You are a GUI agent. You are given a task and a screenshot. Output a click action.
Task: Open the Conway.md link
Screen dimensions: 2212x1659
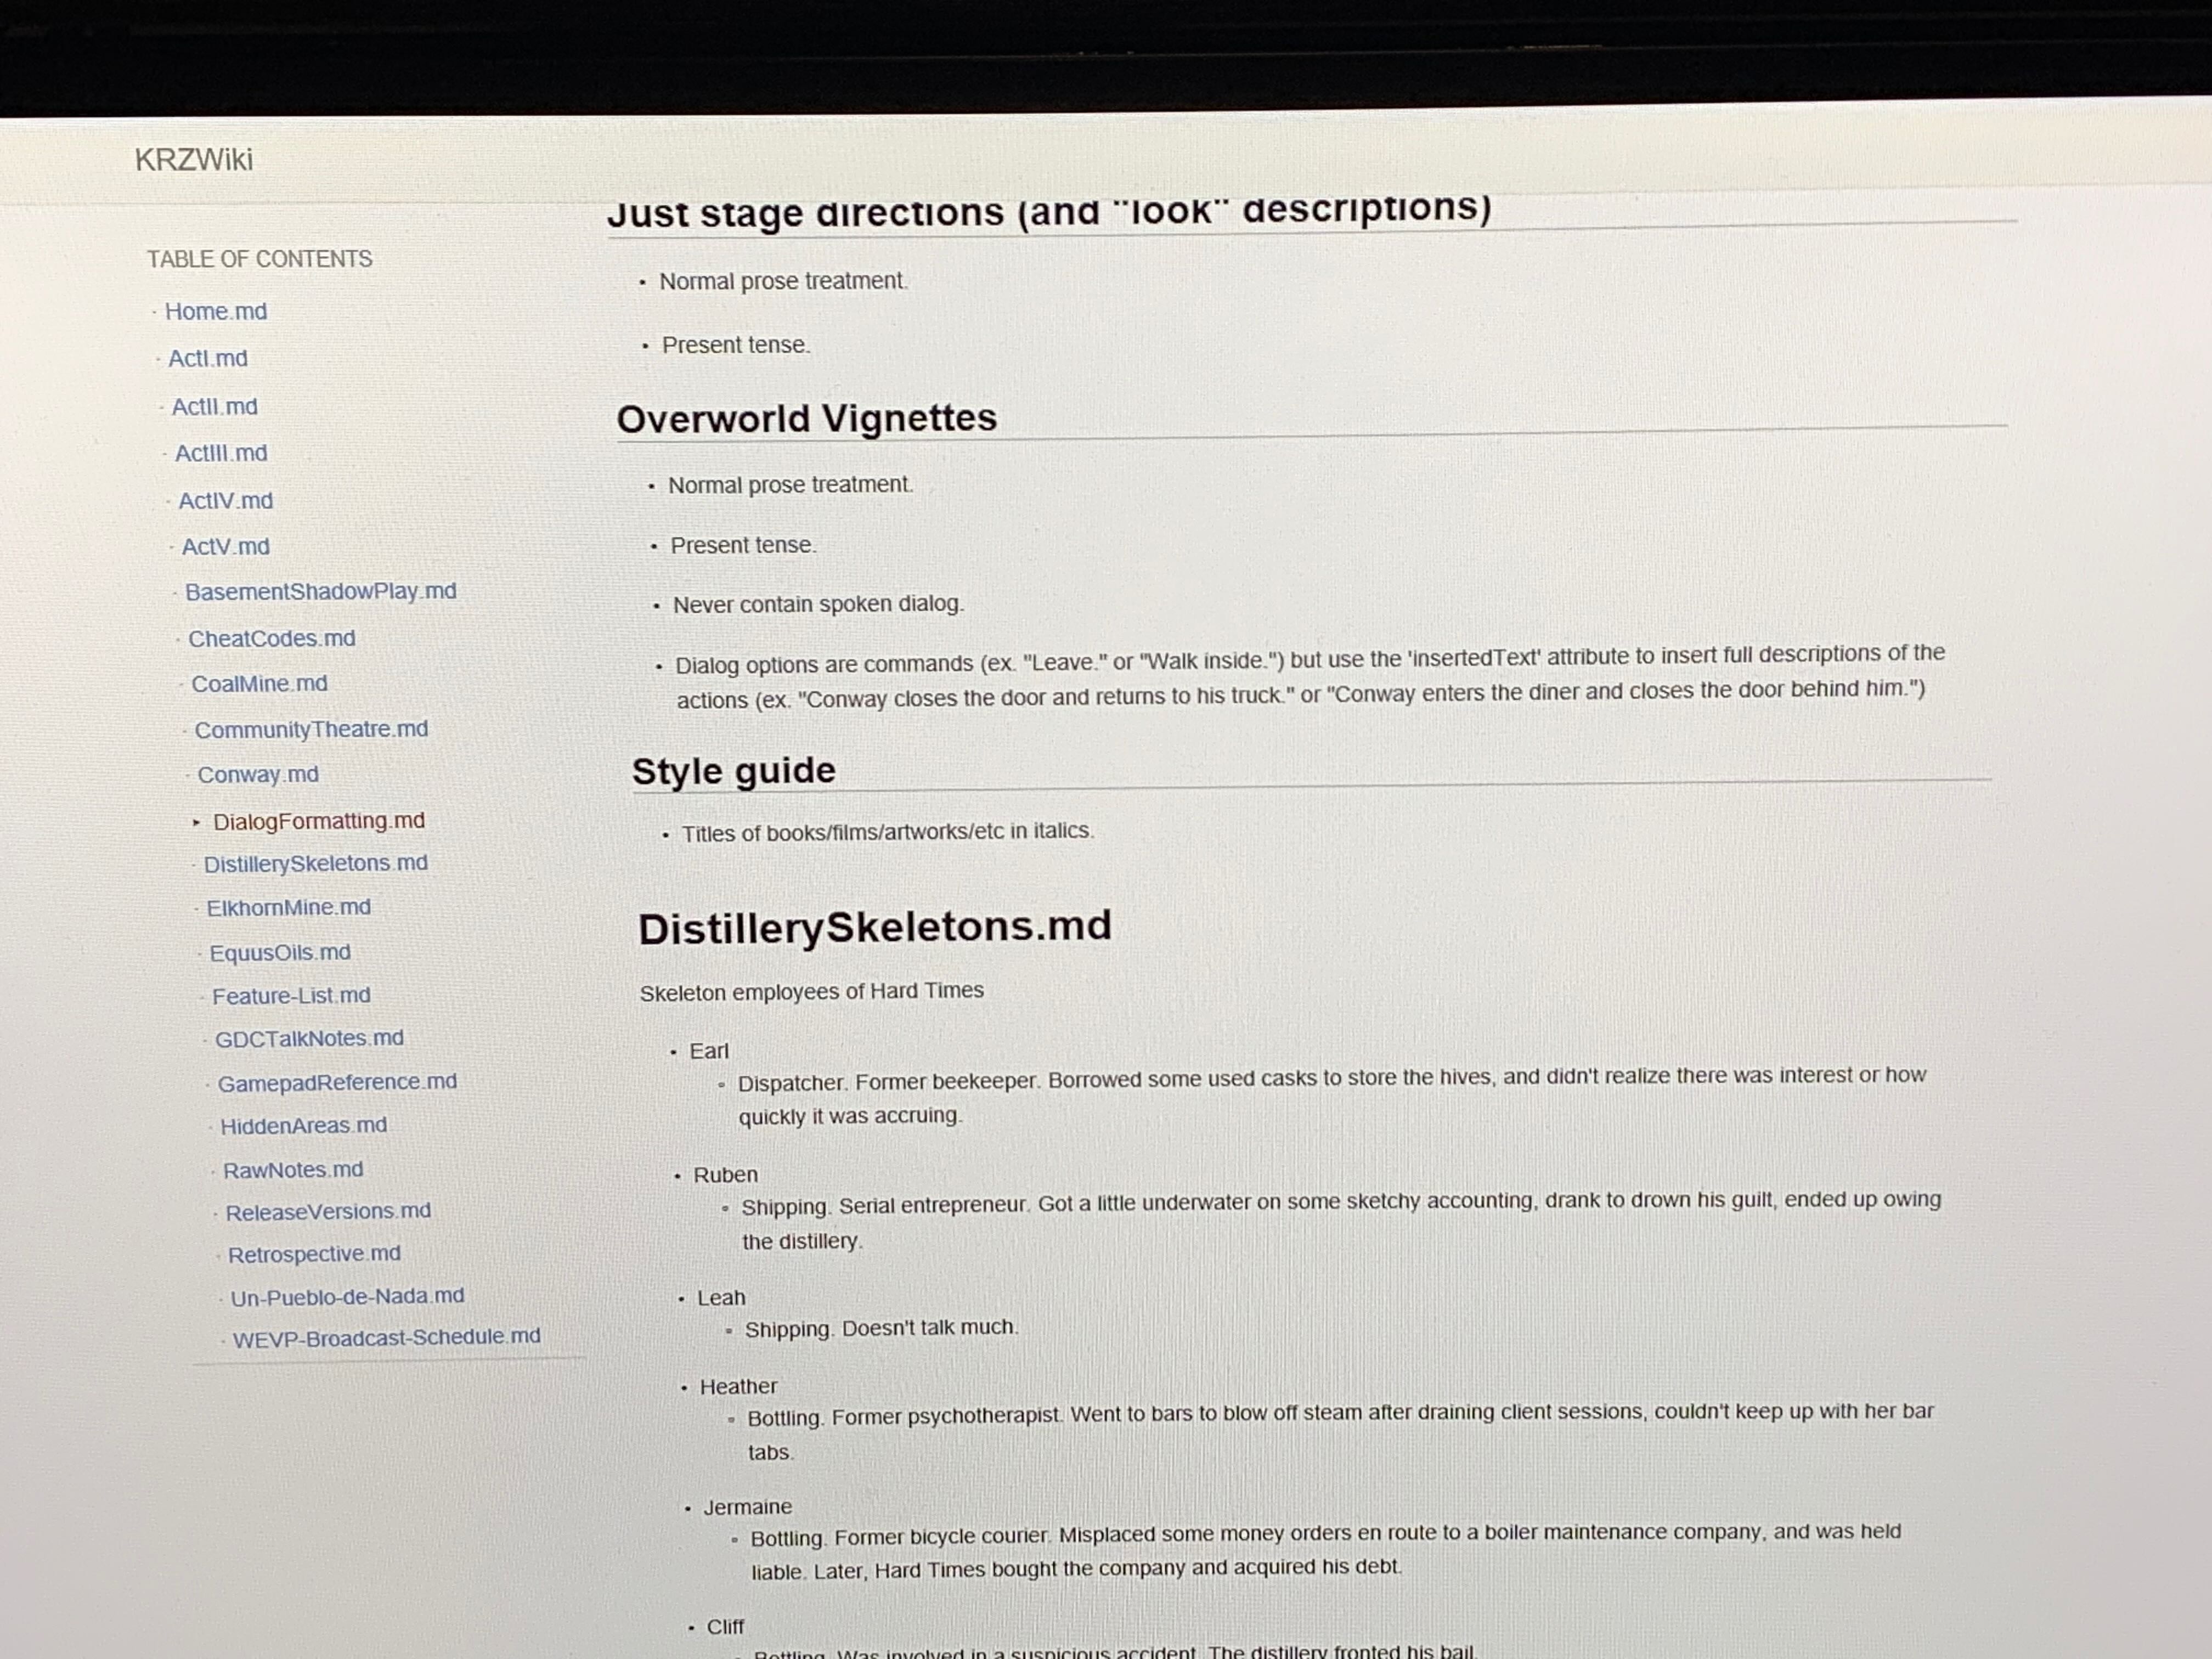[x=258, y=775]
